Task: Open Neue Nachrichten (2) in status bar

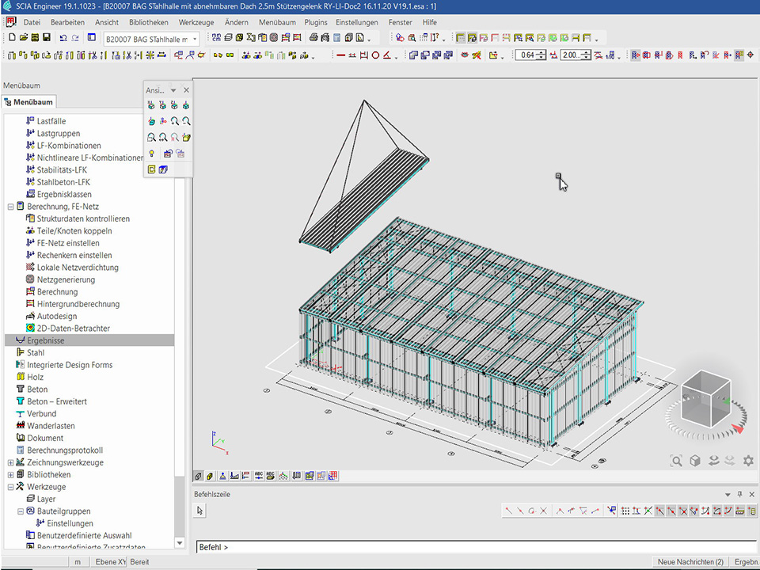Action: 690,561
